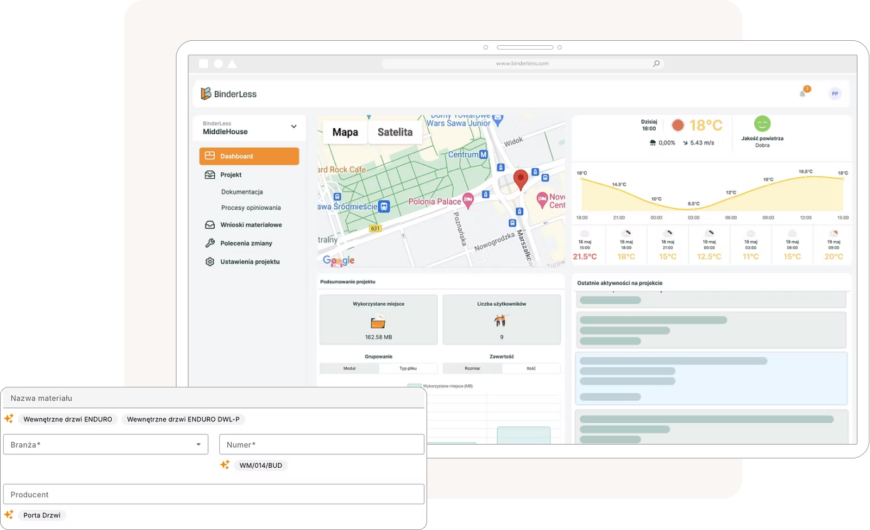The height and width of the screenshot is (530, 870).
Task: Select suggestion Wewnętrzne drzwi ENDURO DWL-P
Action: (x=183, y=419)
